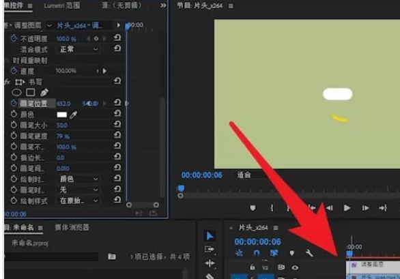Select the Track Select Forward tool
The image size is (400, 279).
click(x=210, y=250)
